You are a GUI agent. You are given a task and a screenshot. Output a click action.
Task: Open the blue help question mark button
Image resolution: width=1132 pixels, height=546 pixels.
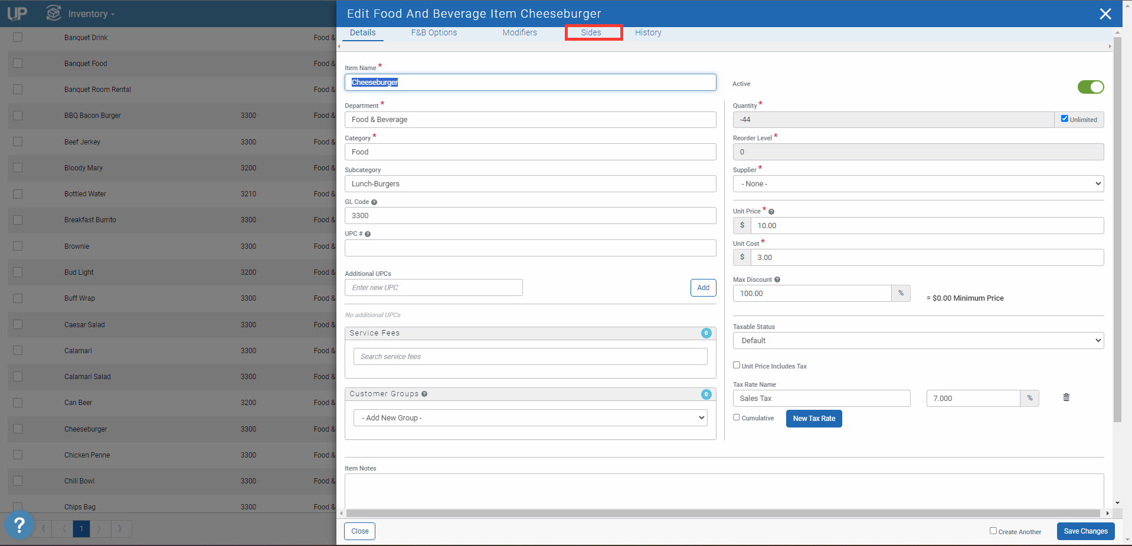[19, 524]
